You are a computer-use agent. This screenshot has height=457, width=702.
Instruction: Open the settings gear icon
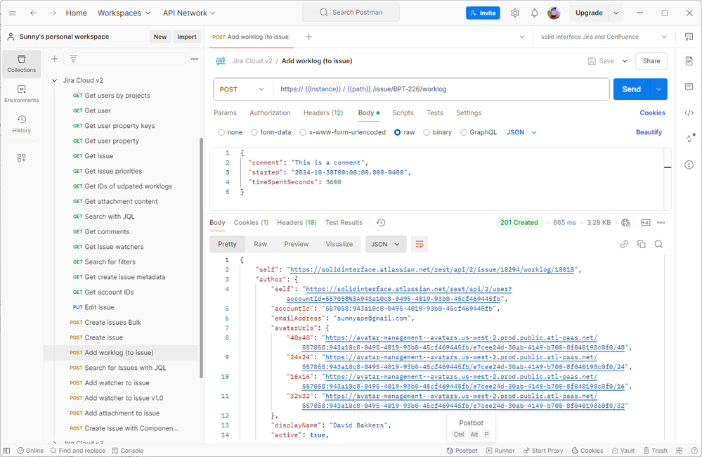515,13
